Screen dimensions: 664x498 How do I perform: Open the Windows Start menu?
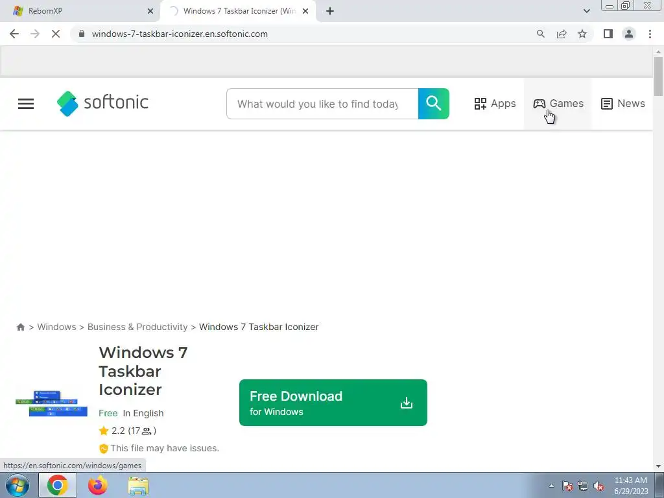17,486
